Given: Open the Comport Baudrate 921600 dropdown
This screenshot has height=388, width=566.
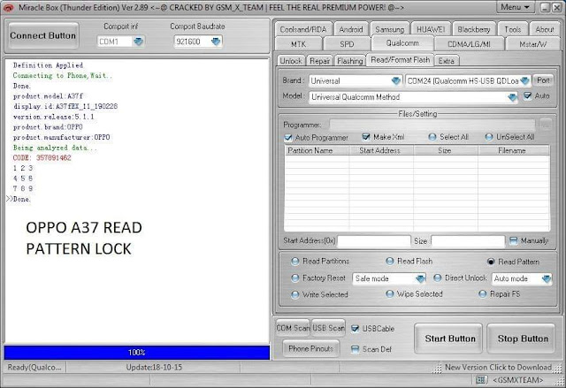Looking at the screenshot, I should (216, 42).
